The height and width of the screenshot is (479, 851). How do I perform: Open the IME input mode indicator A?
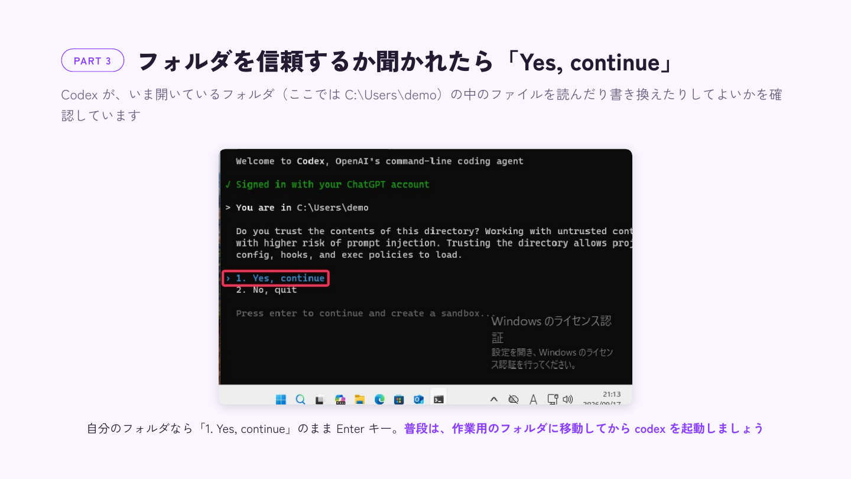click(x=533, y=399)
